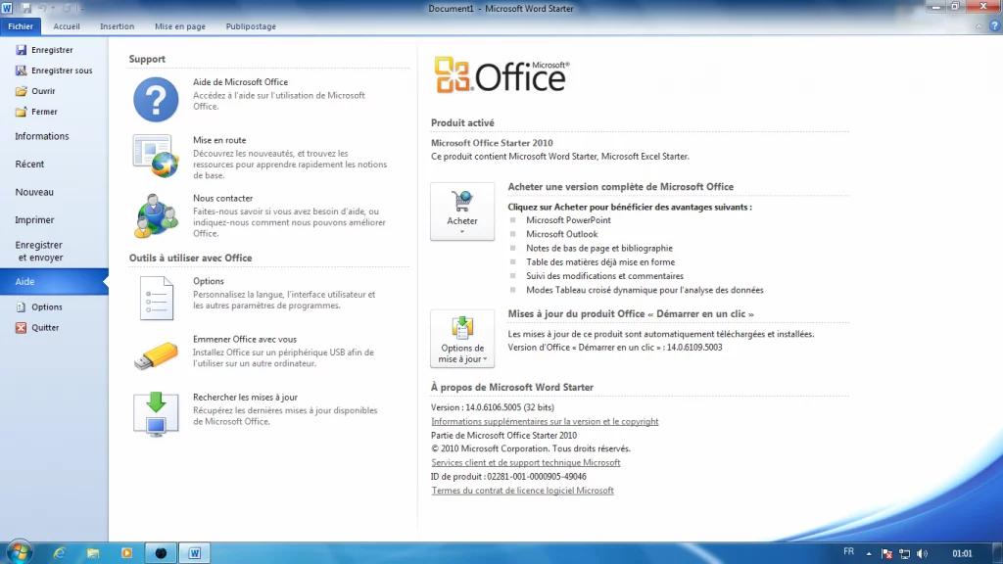The height and width of the screenshot is (564, 1003).
Task: Open the version and copyright information link
Action: [x=545, y=422]
